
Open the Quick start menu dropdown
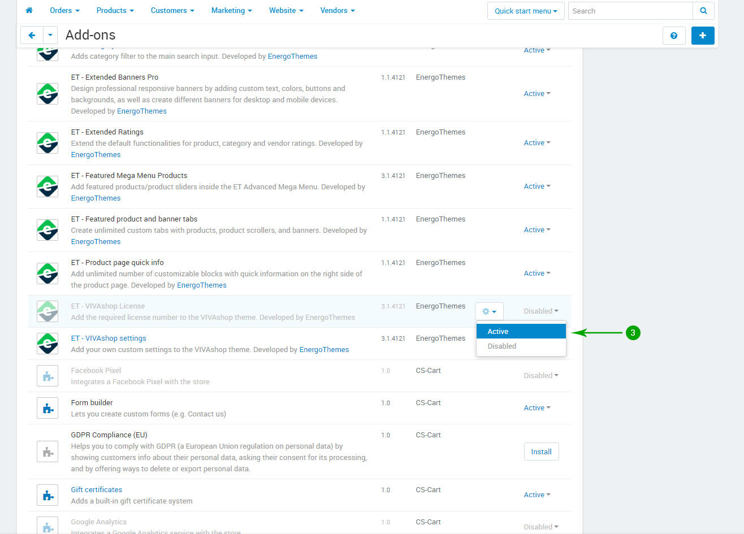[526, 11]
